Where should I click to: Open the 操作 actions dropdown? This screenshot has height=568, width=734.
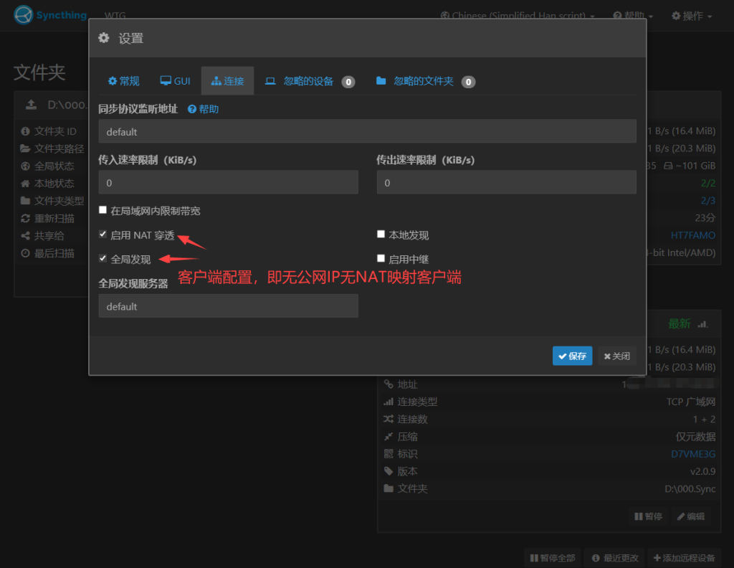691,16
